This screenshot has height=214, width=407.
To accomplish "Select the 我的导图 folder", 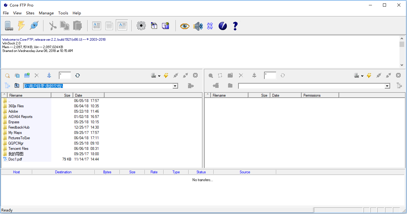I will [16, 154].
